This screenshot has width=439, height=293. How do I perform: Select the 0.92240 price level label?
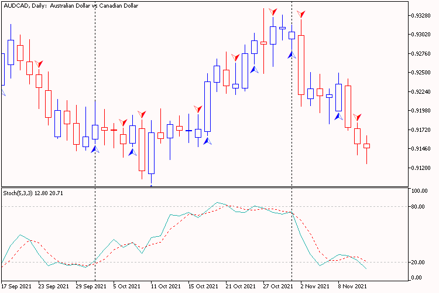tap(421, 91)
